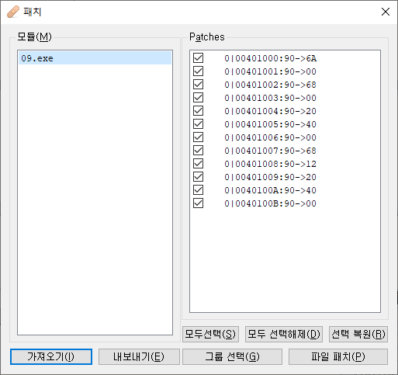Select patch entry text 0|00401002:90->68
This screenshot has height=375, width=398.
[x=270, y=85]
